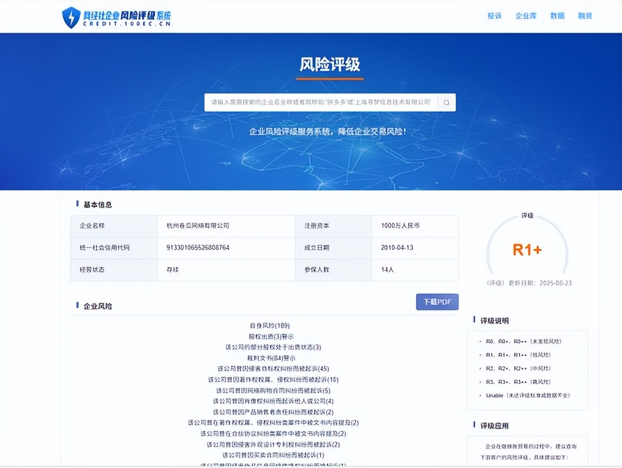The width and height of the screenshot is (622, 468).
Task: Click the banner slogan below the search bar
Action: [327, 132]
